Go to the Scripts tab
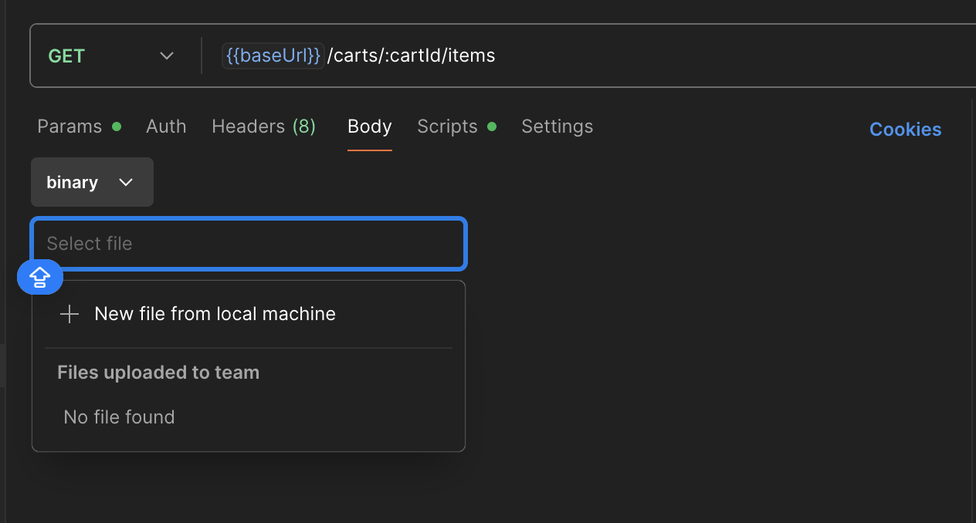 [447, 127]
